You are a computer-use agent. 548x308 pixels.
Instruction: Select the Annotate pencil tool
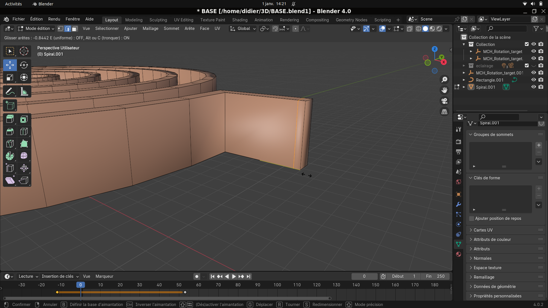tap(10, 92)
